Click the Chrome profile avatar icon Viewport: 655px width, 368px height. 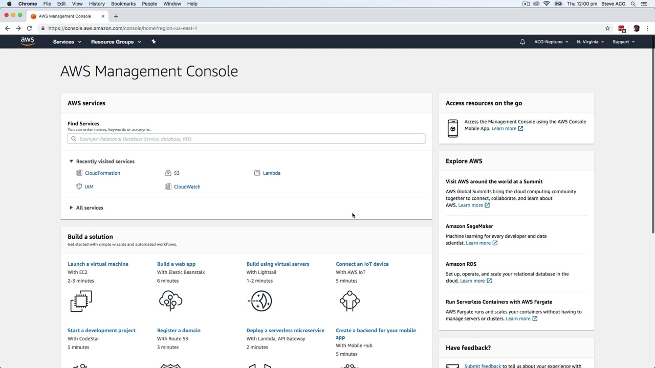click(x=637, y=28)
